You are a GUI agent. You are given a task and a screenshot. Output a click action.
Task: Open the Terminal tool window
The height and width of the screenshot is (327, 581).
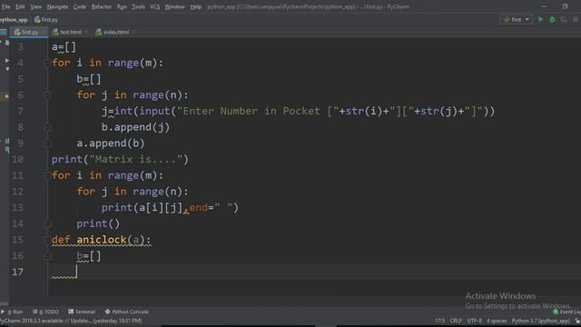[82, 312]
